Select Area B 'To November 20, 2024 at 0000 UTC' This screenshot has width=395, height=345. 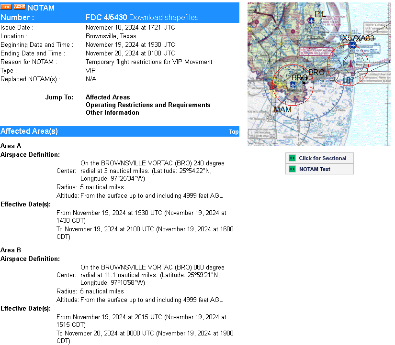click(105, 333)
